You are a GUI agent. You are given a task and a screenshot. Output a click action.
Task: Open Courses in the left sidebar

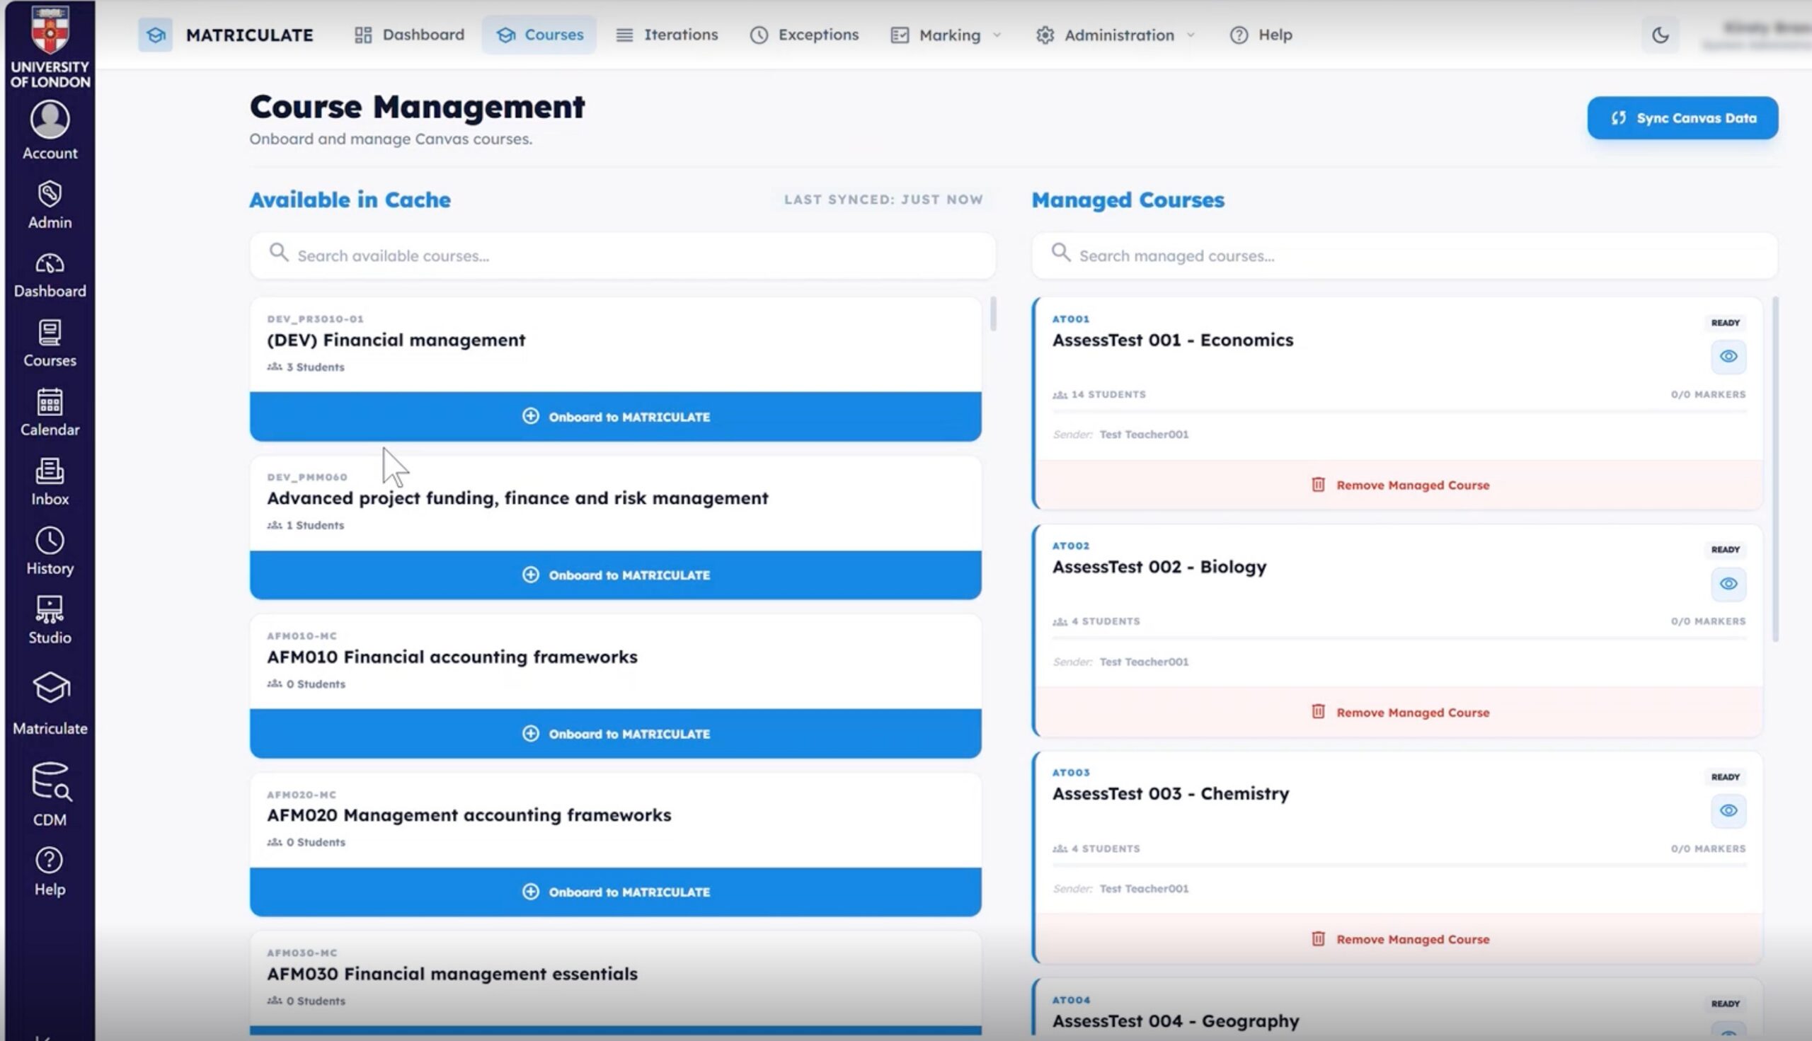[x=50, y=344]
